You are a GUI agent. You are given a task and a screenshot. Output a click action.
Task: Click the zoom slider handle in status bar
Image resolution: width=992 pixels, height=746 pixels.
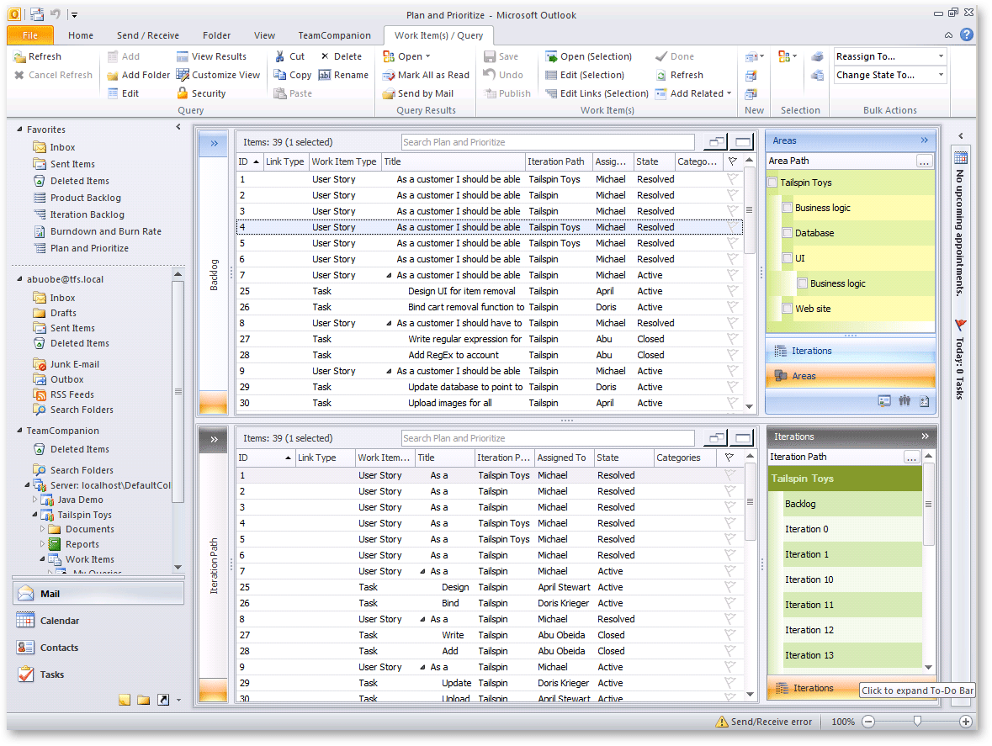point(917,721)
